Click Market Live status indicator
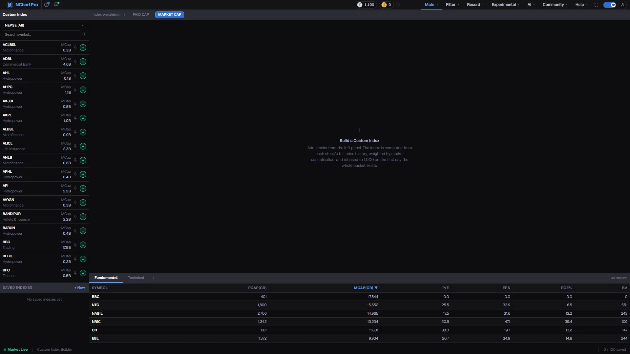630x354 pixels. [x=16, y=349]
